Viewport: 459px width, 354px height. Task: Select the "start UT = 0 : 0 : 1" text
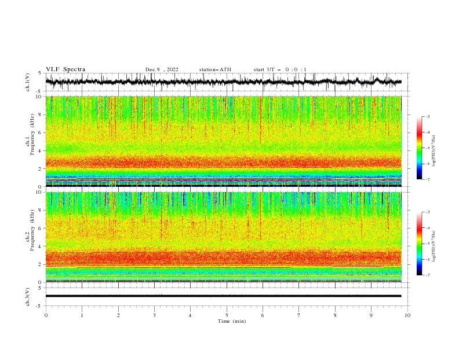pos(279,69)
